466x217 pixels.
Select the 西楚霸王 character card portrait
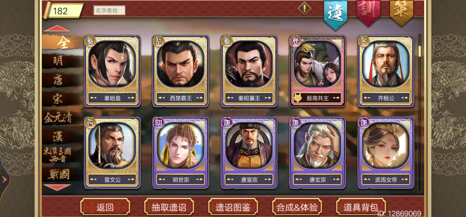tap(181, 64)
